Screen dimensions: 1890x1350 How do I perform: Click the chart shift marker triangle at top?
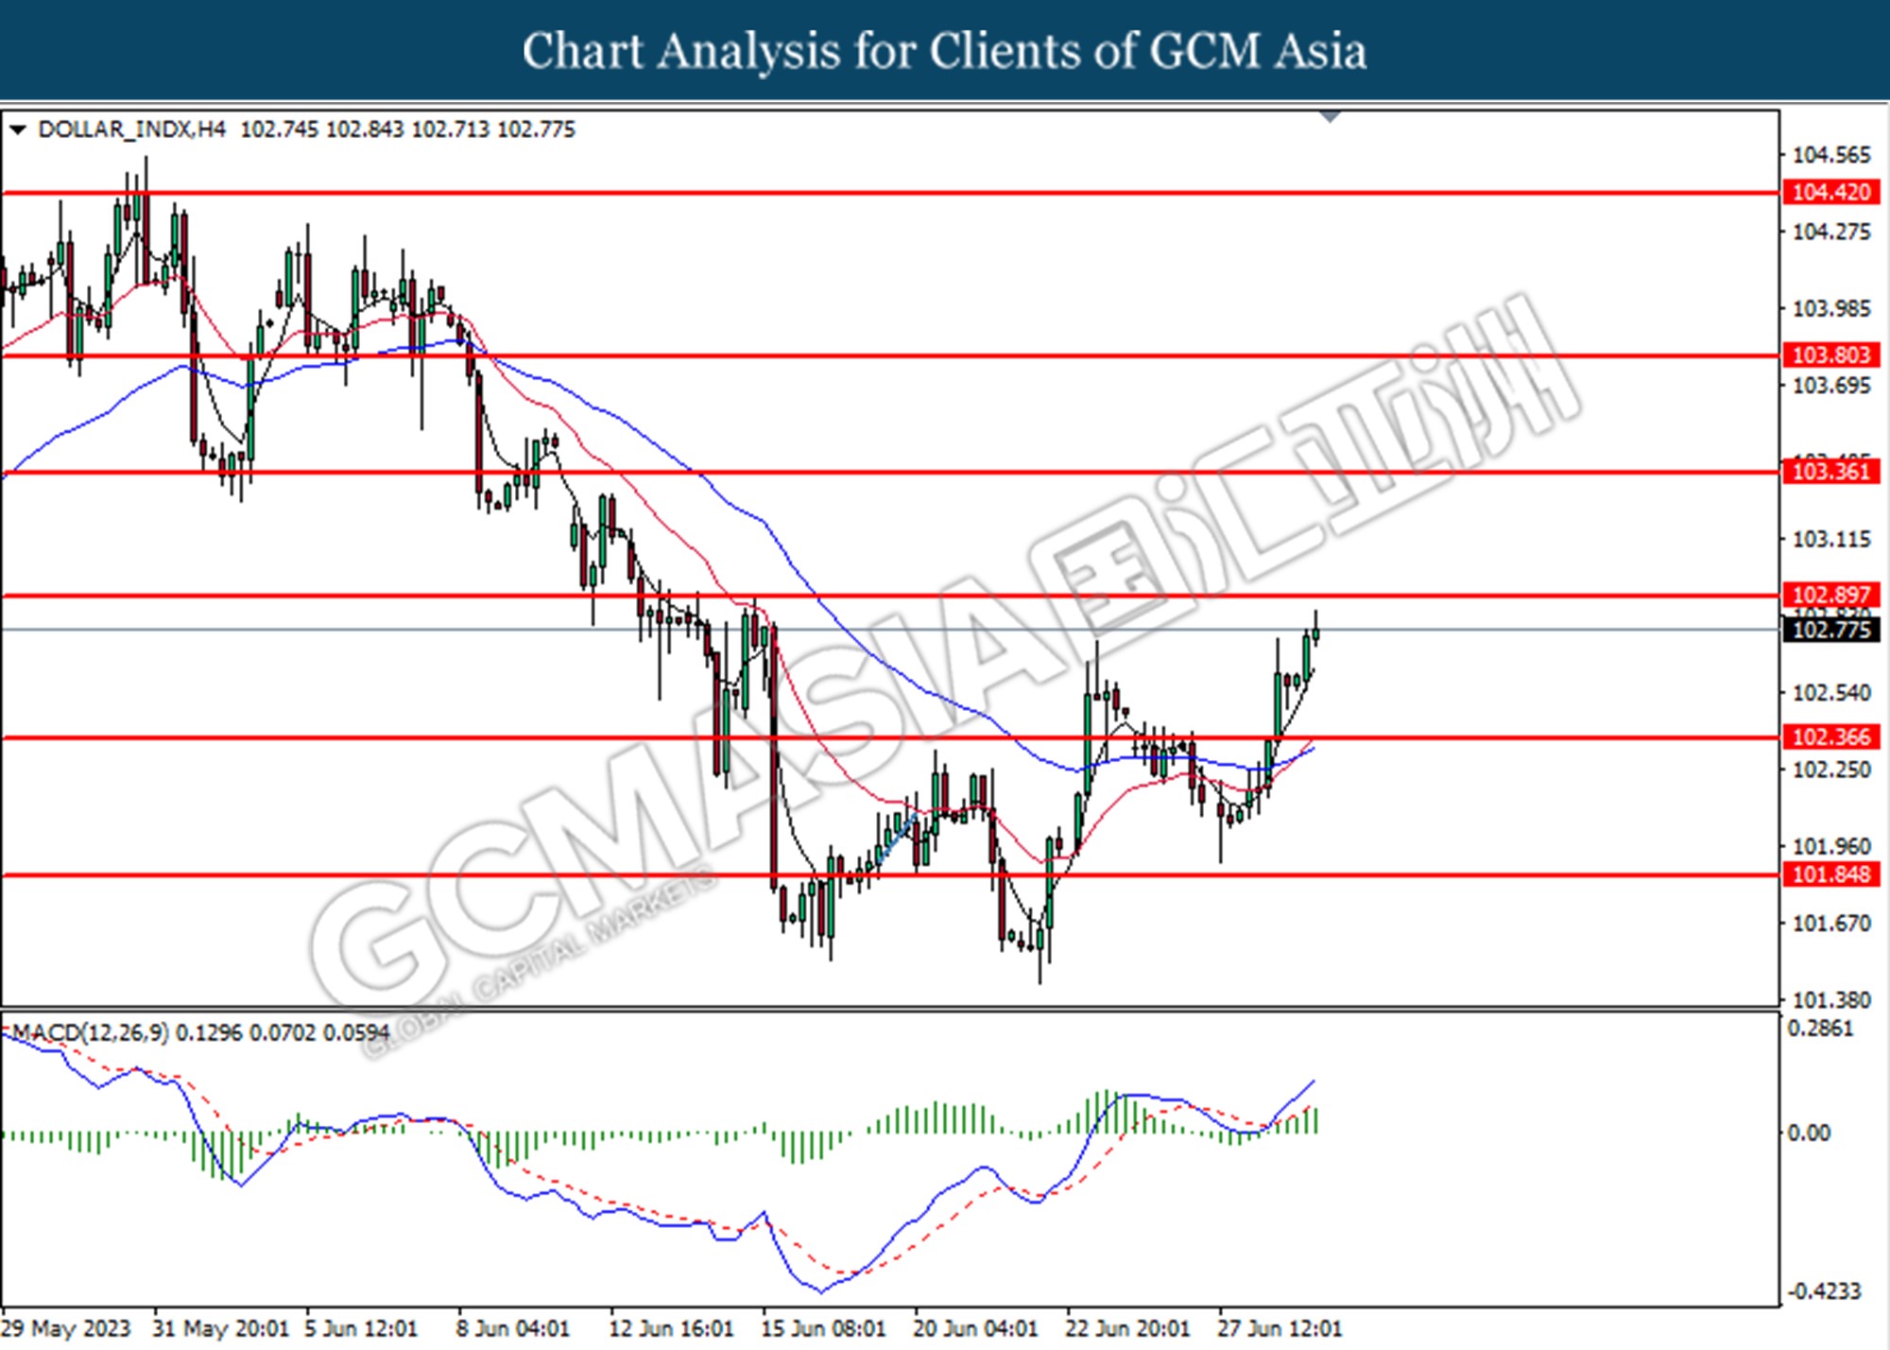pos(1331,116)
